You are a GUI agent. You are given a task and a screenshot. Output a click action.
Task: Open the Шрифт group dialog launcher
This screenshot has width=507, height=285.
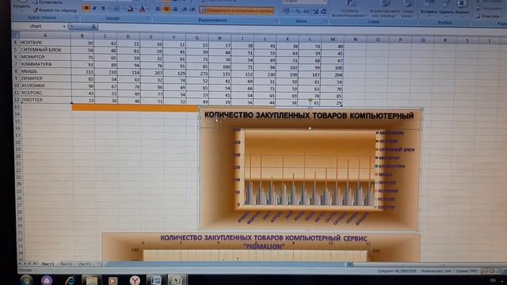(x=148, y=19)
